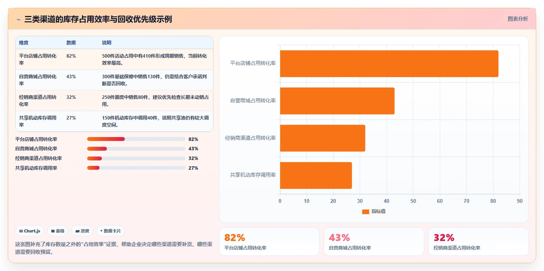Click the 共享机动库存调用率 chart bar
544x271 pixels.
316,176
